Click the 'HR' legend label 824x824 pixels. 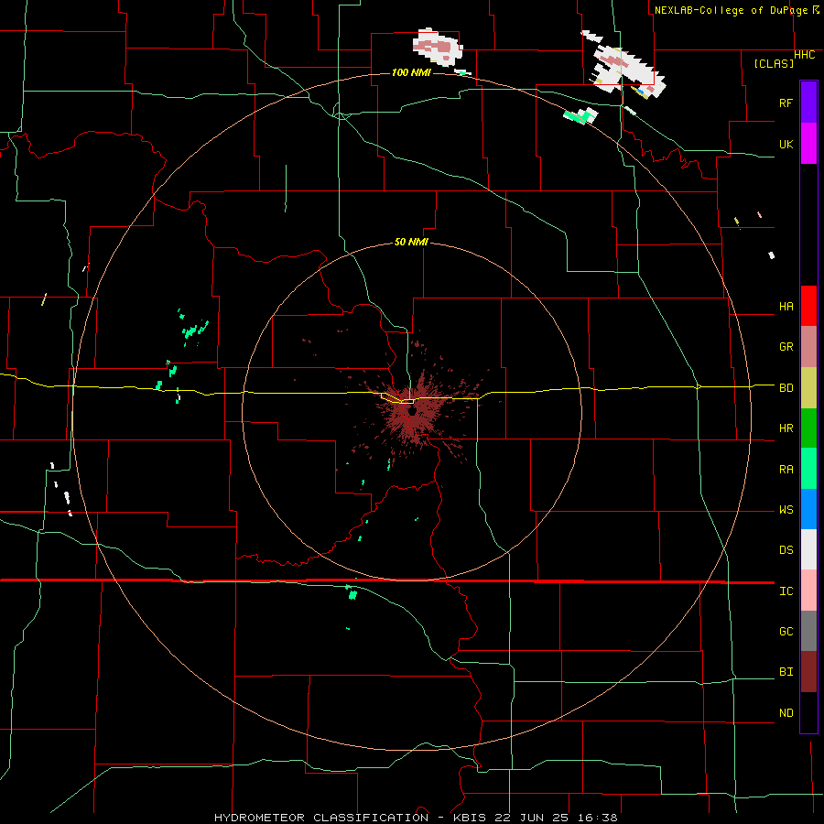click(x=786, y=428)
